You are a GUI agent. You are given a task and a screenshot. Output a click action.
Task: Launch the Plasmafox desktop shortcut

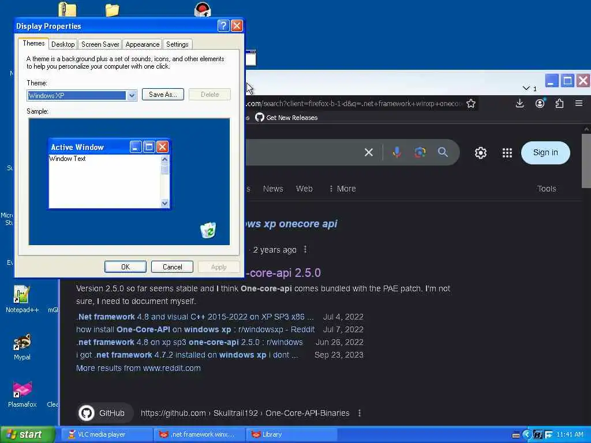click(x=22, y=394)
